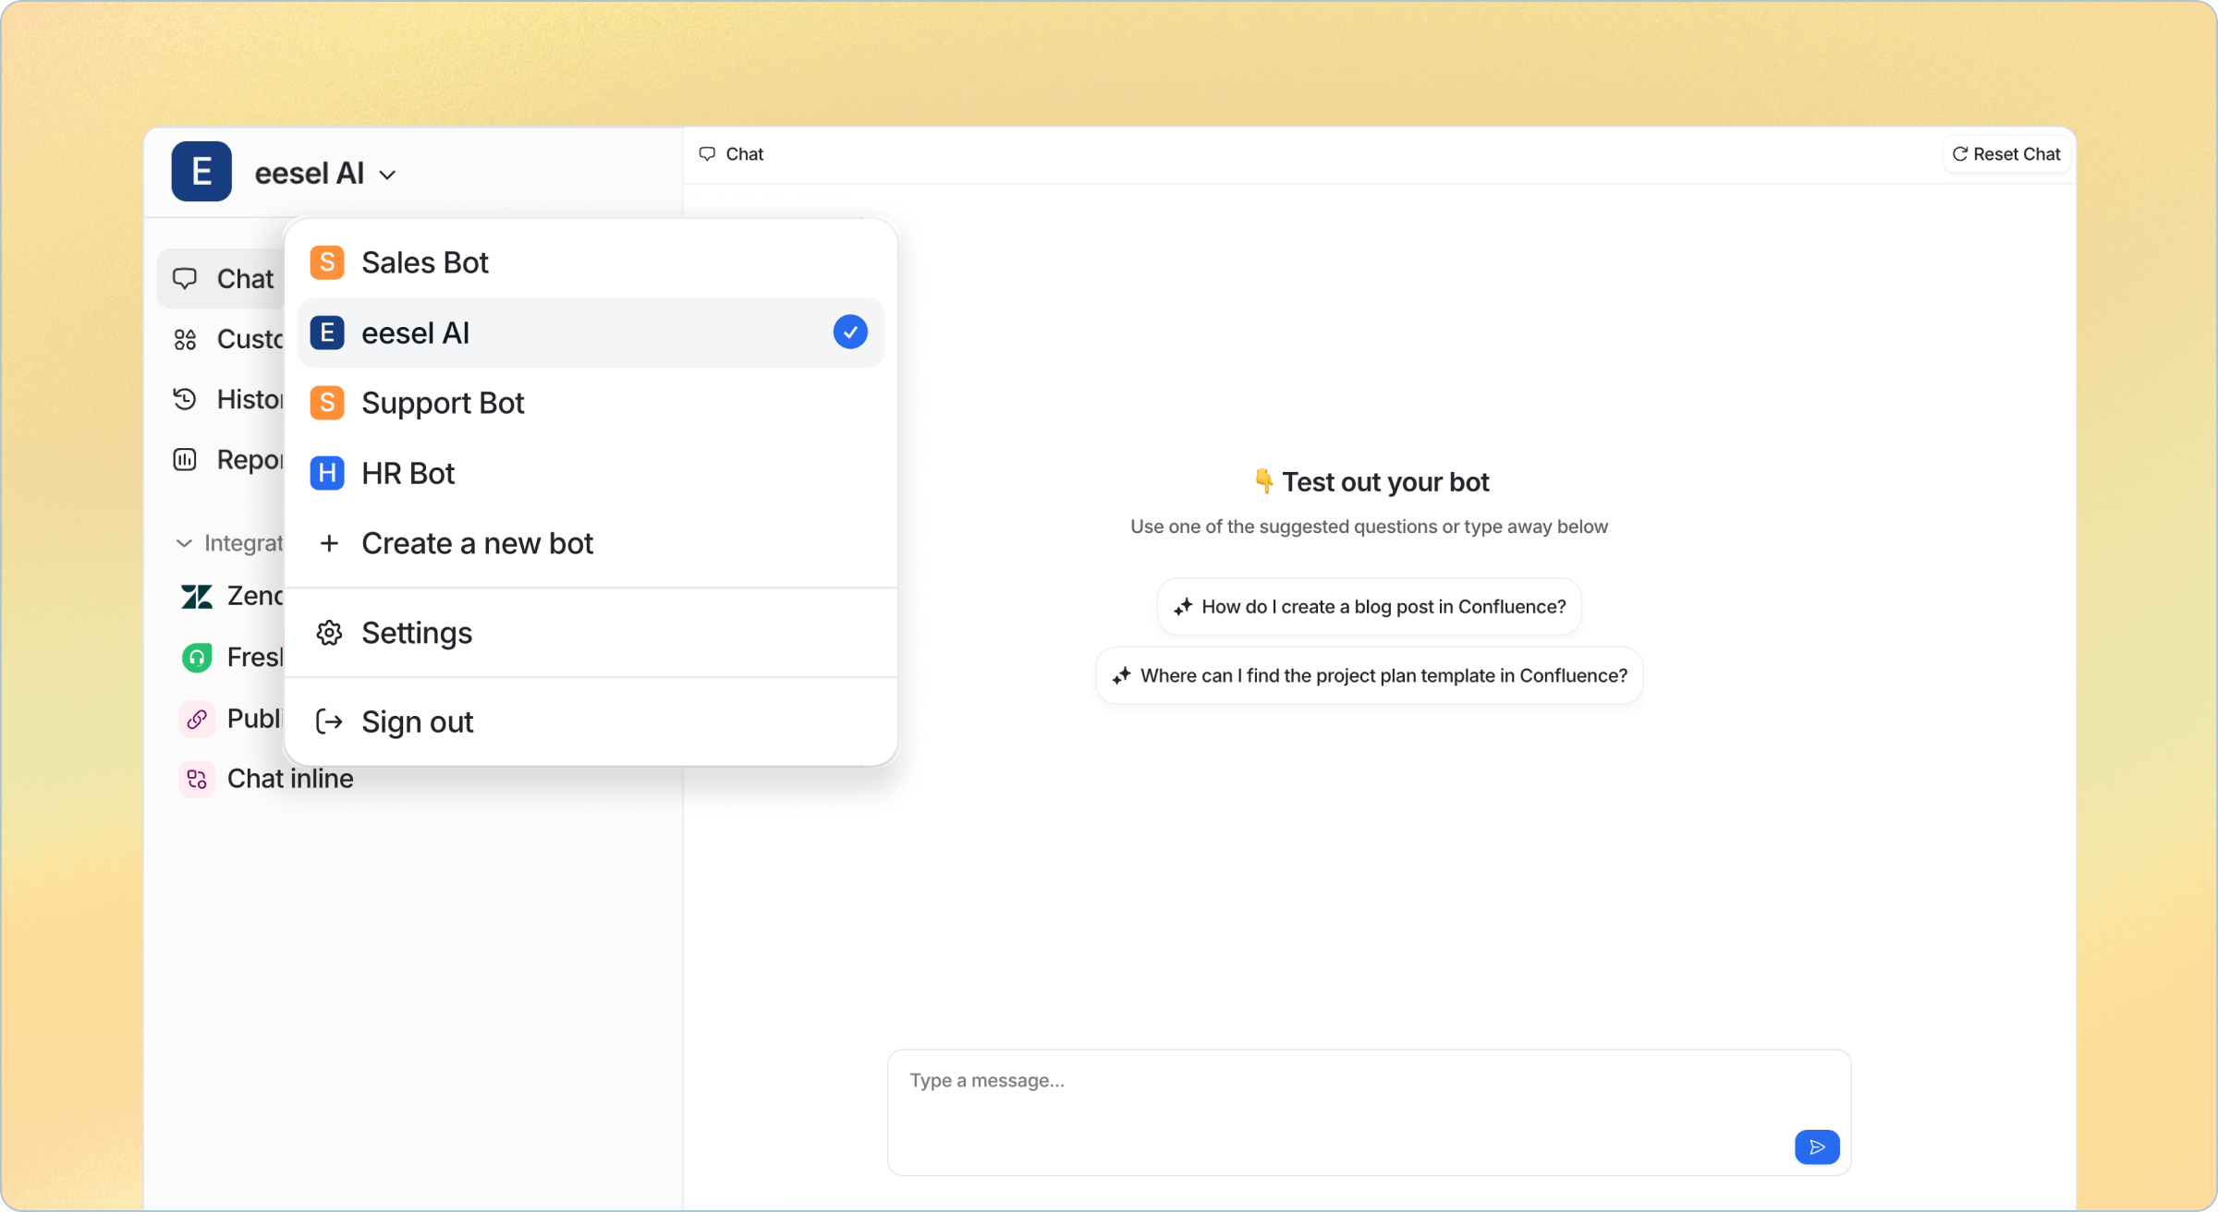Click the Chat header bubble icon
This screenshot has width=2218, height=1212.
tap(707, 154)
